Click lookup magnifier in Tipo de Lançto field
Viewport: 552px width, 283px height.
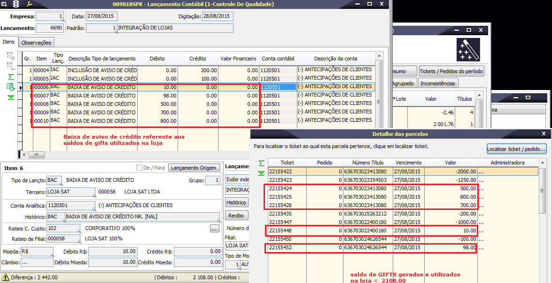coord(61,184)
